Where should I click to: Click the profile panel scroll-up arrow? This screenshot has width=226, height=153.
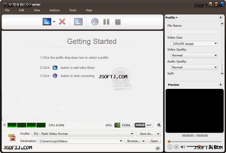222,24
